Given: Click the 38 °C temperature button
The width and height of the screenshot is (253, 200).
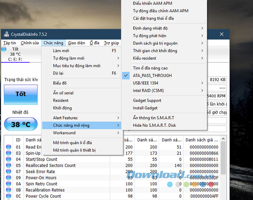Looking at the screenshot, I should (x=21, y=124).
